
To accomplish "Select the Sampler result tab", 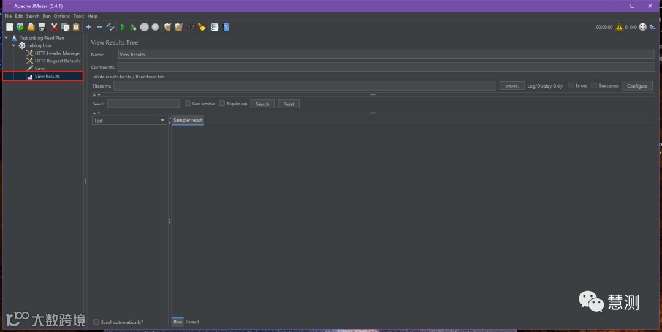I will coord(188,120).
